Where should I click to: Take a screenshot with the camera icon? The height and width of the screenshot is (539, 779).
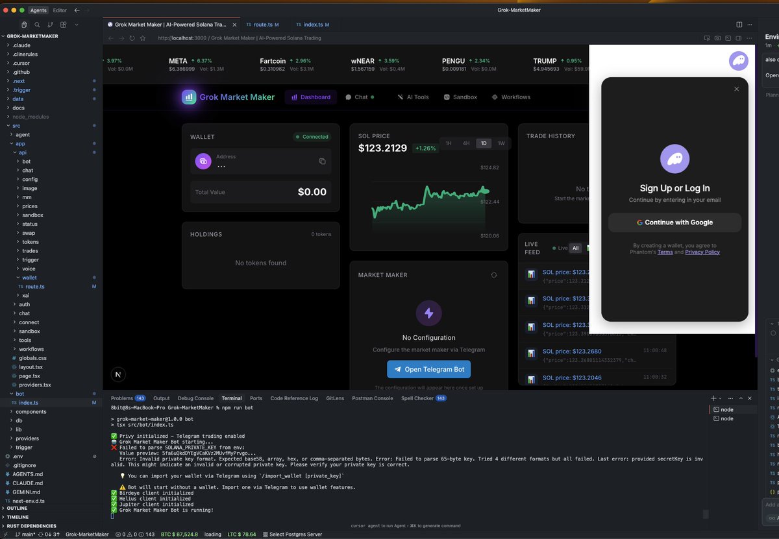click(x=717, y=38)
